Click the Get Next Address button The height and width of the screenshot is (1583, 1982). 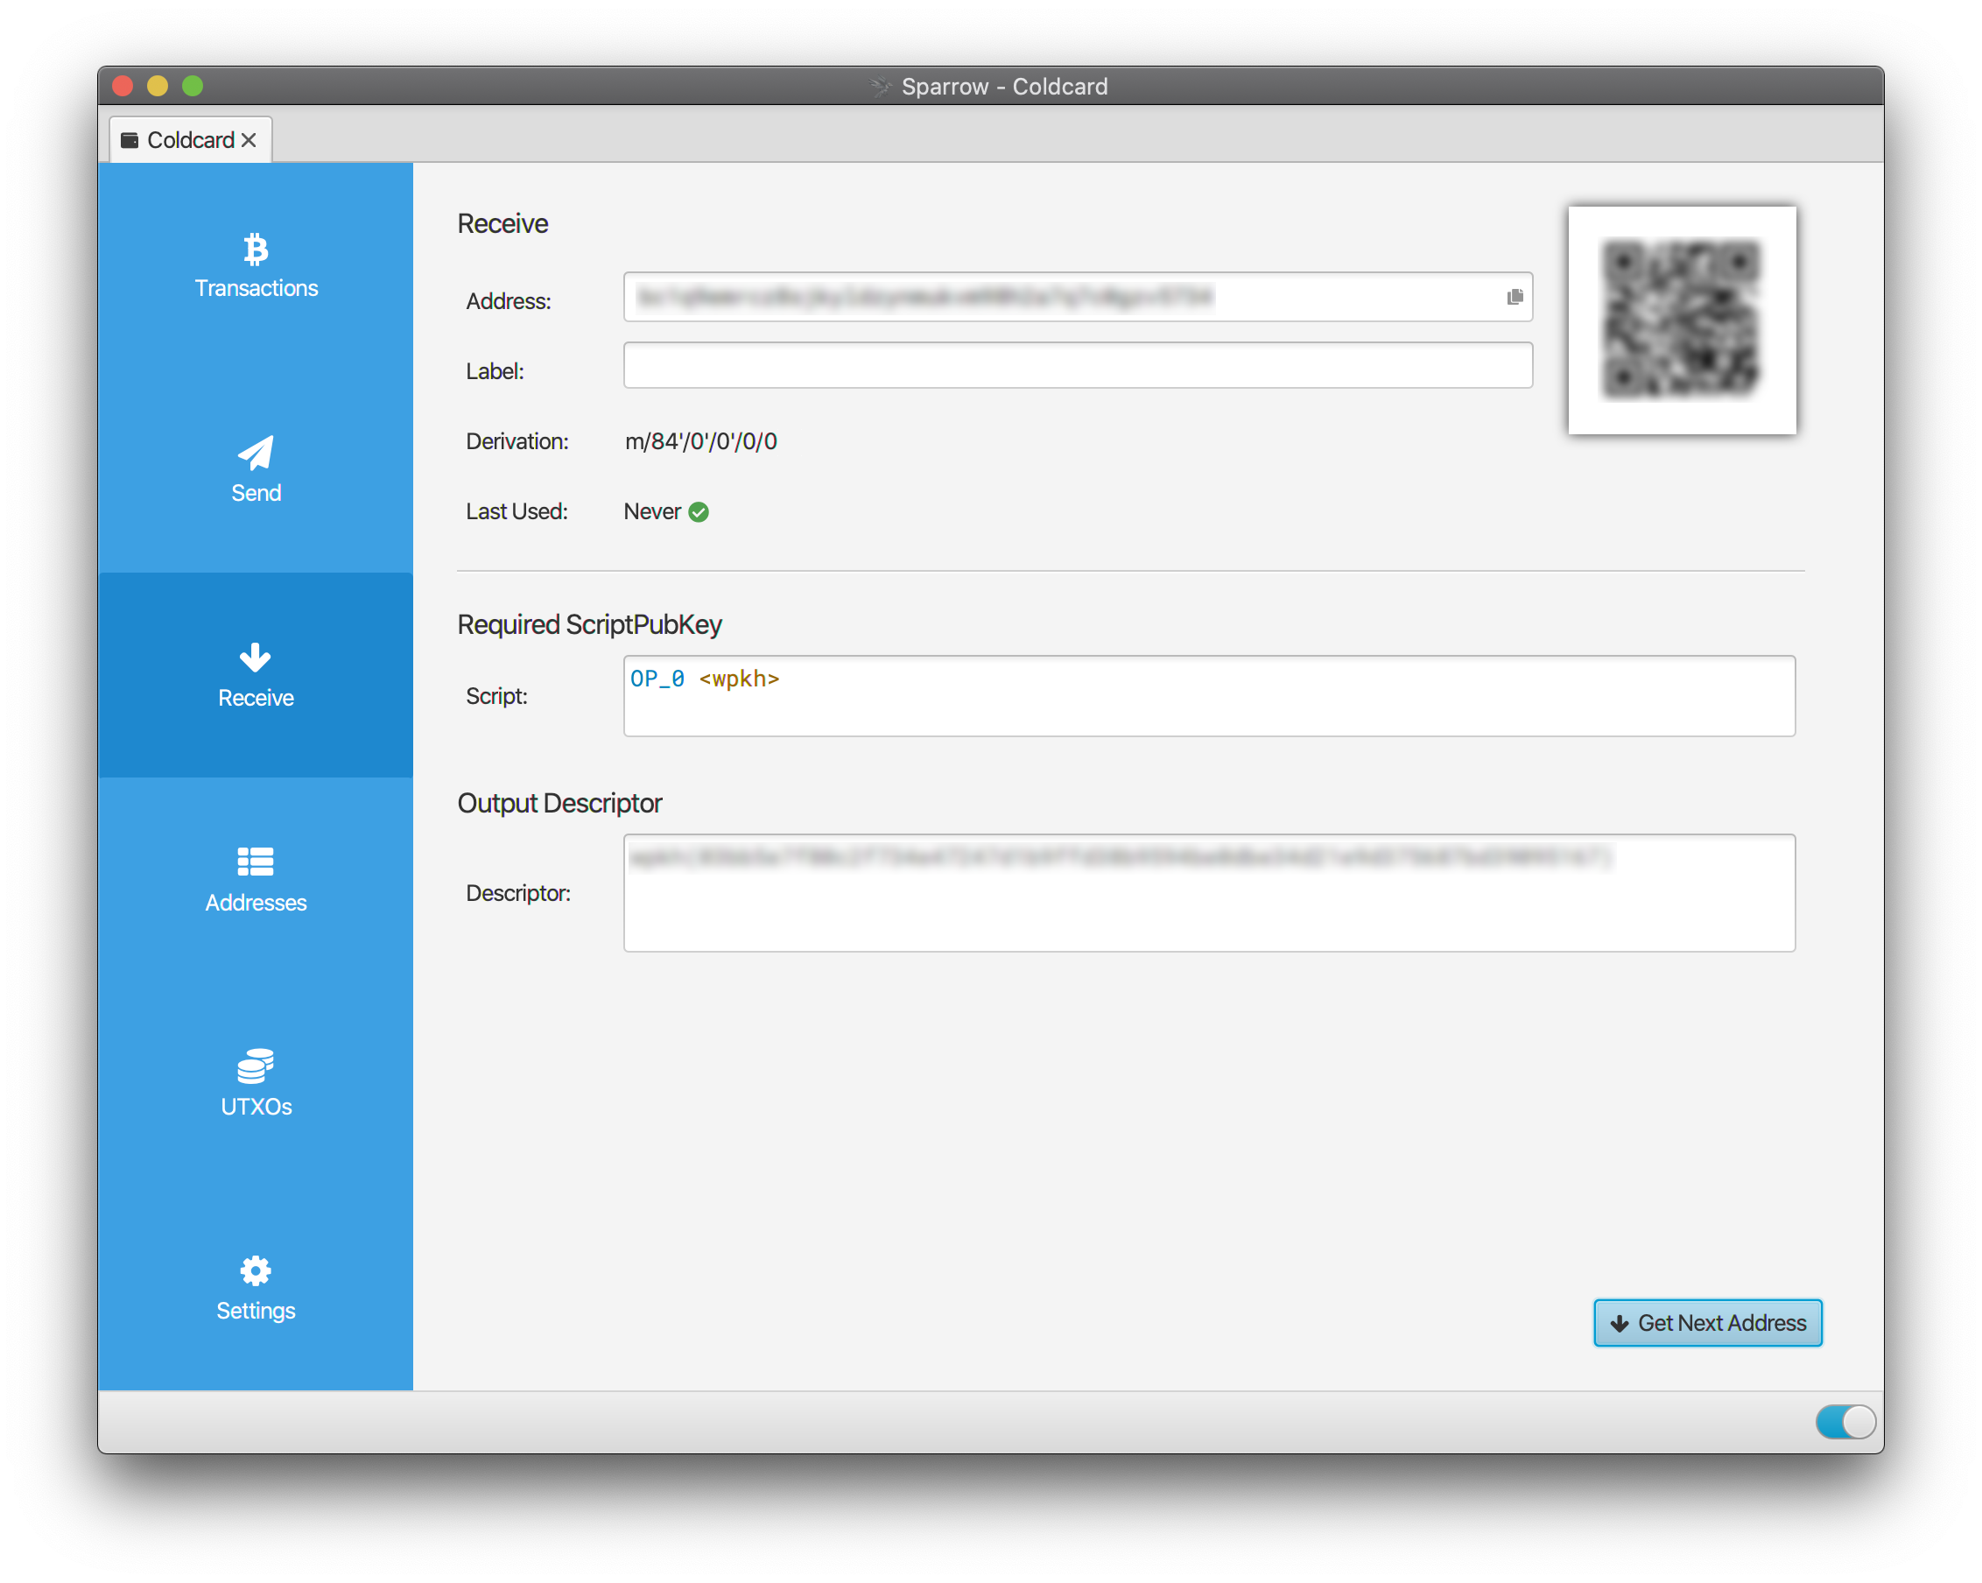coord(1707,1323)
